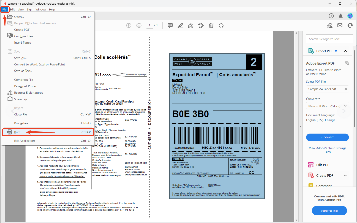Image resolution: width=357 pixels, height=223 pixels.
Task: Select Convert to Word, Excel or PowerPoint
Action: [48, 64]
